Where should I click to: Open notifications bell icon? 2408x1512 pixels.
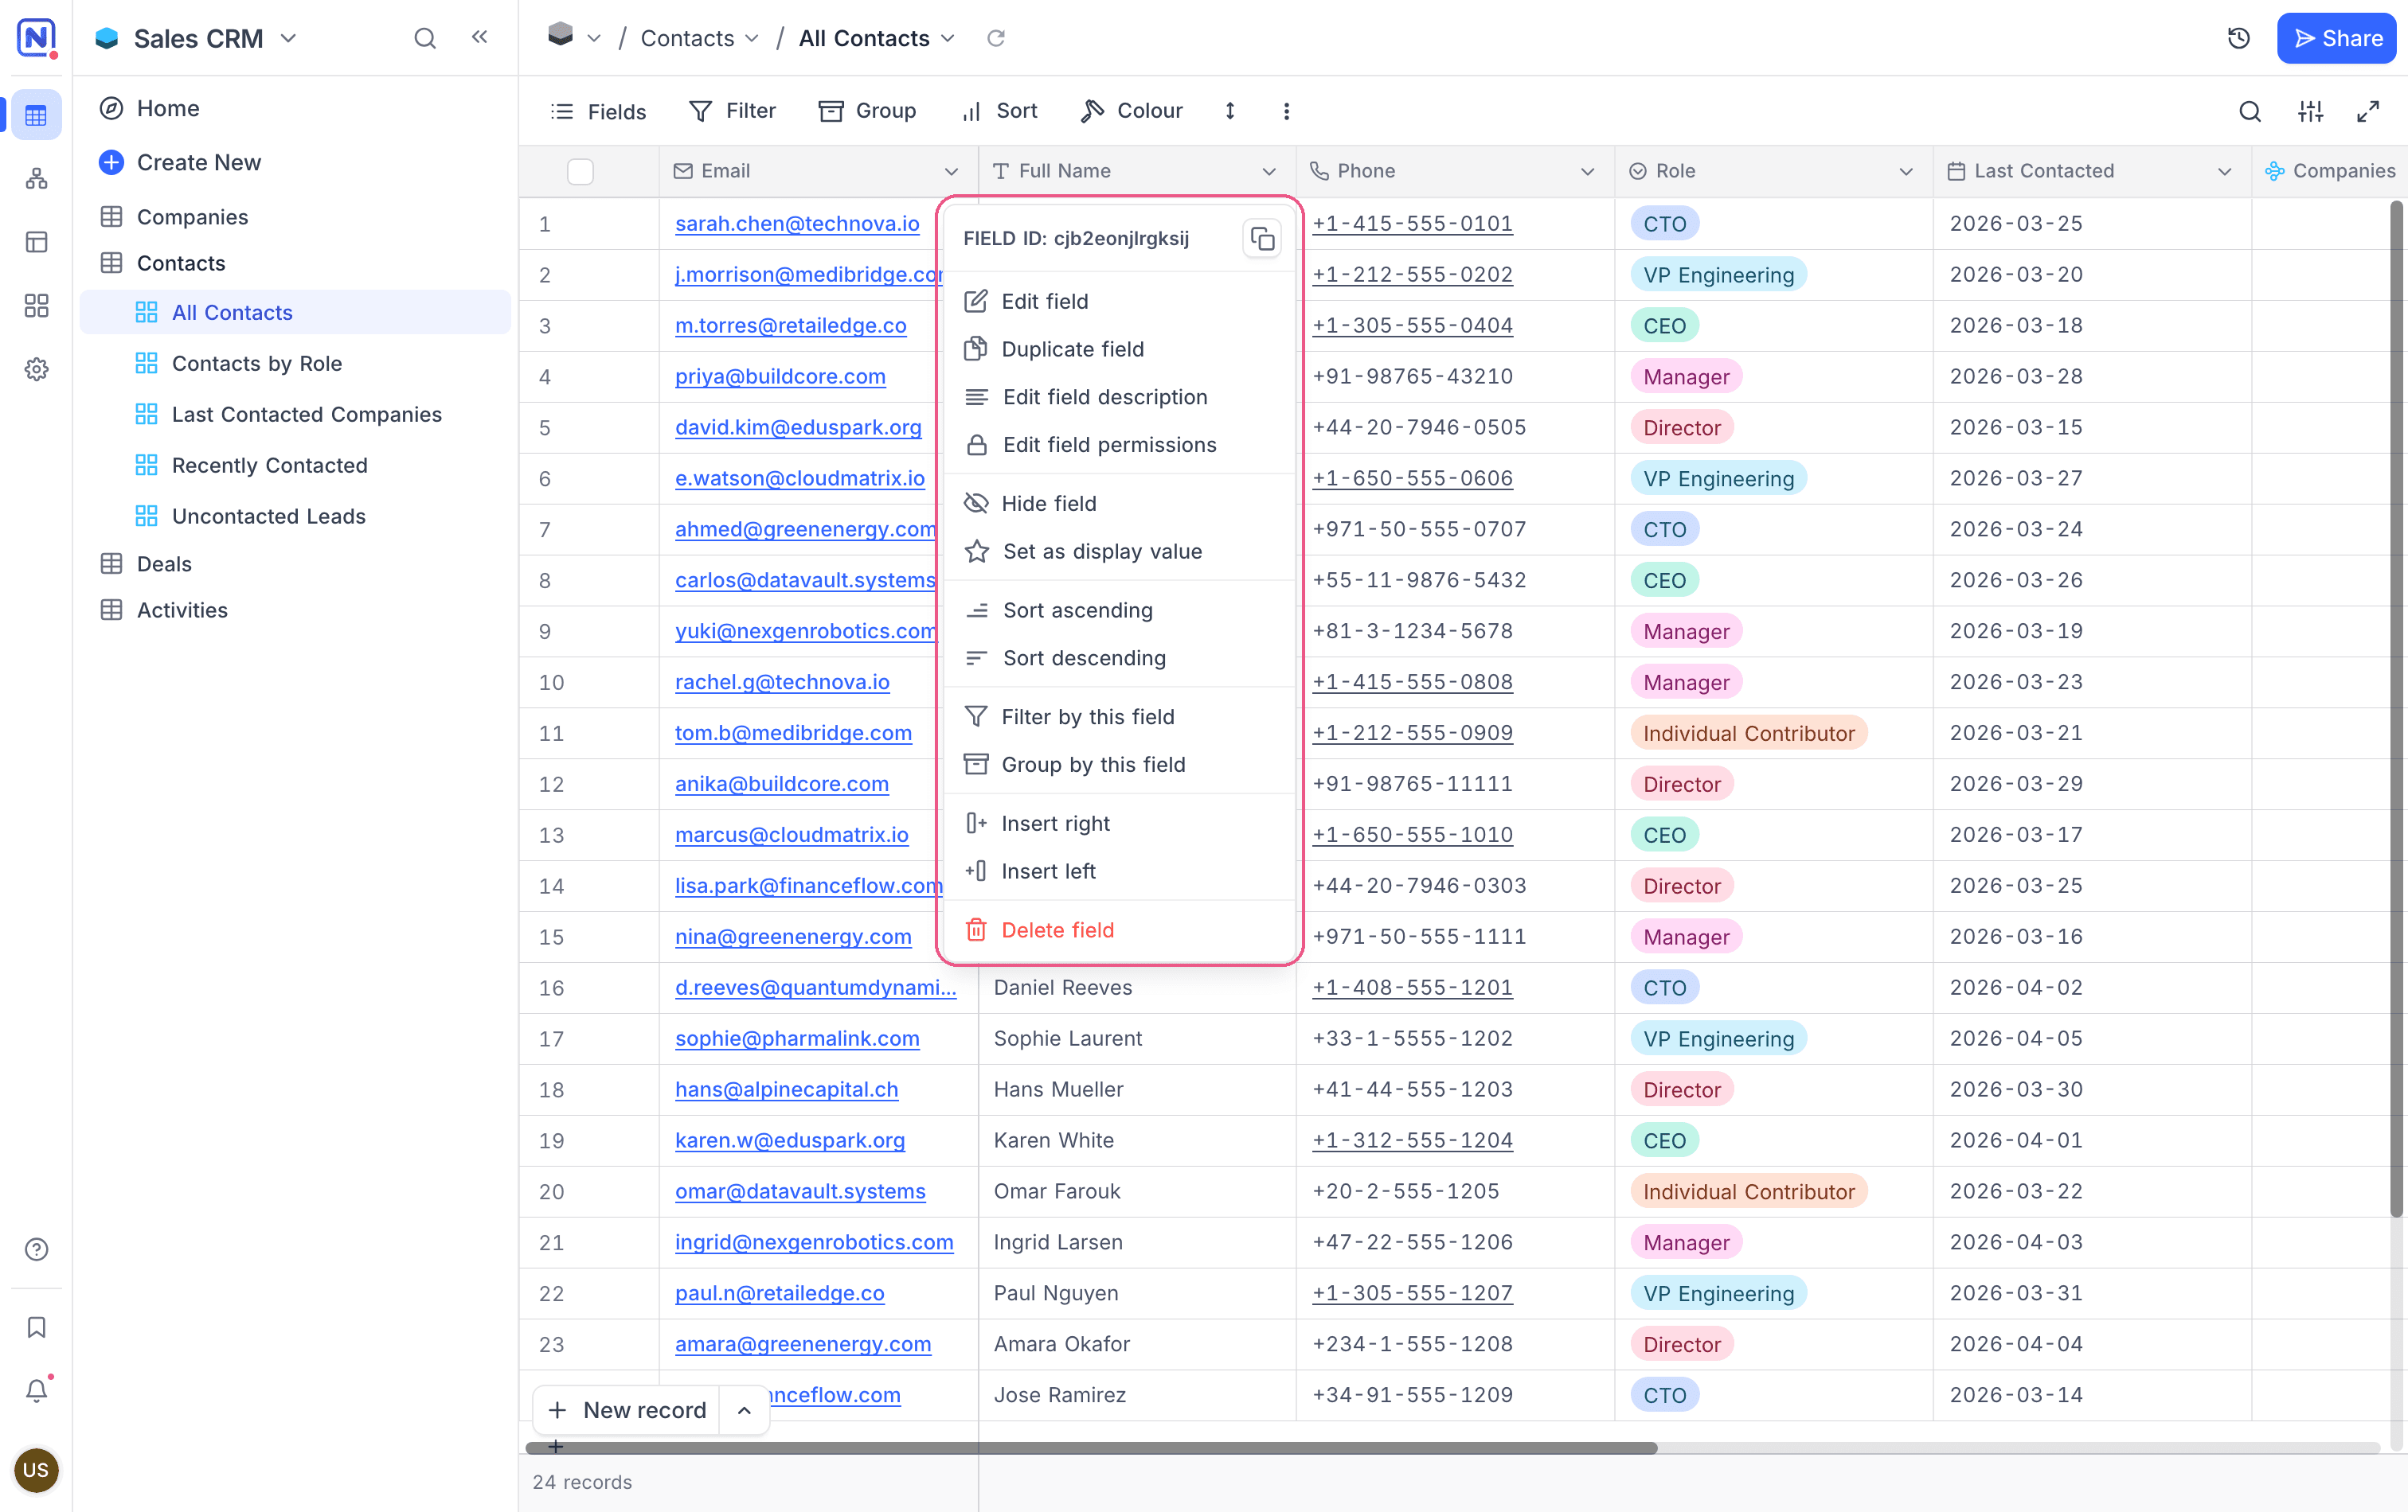coord(37,1390)
